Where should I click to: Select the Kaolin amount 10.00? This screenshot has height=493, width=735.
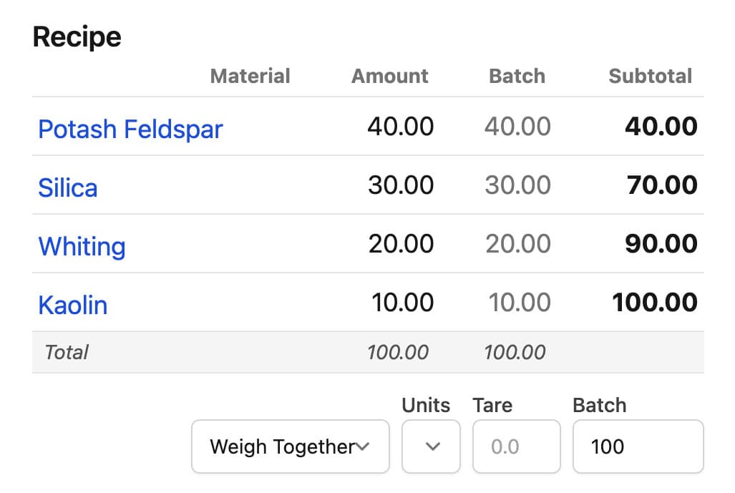pyautogui.click(x=402, y=303)
